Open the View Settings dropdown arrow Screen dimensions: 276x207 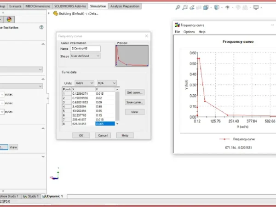[x=261, y=7]
